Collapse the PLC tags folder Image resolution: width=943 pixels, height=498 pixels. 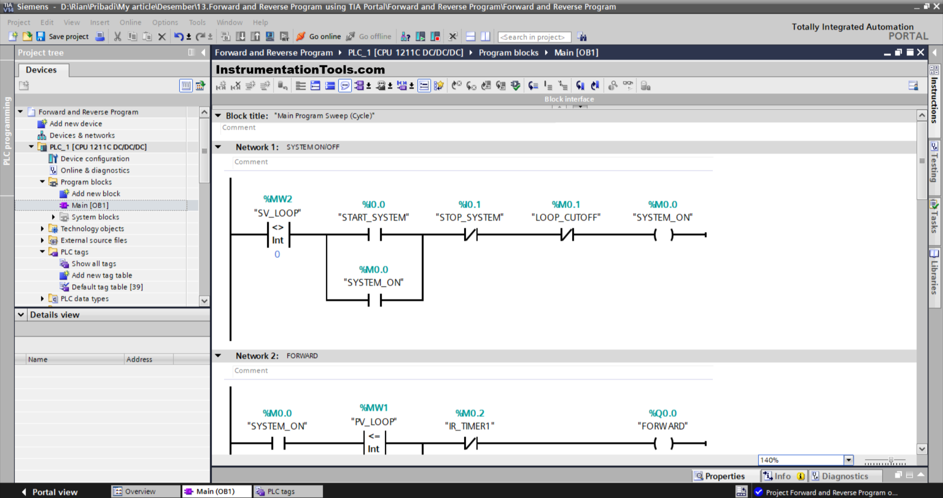pos(42,252)
